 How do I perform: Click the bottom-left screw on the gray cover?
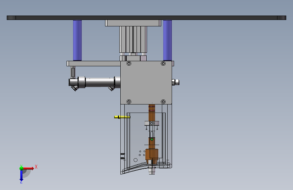click(x=129, y=102)
